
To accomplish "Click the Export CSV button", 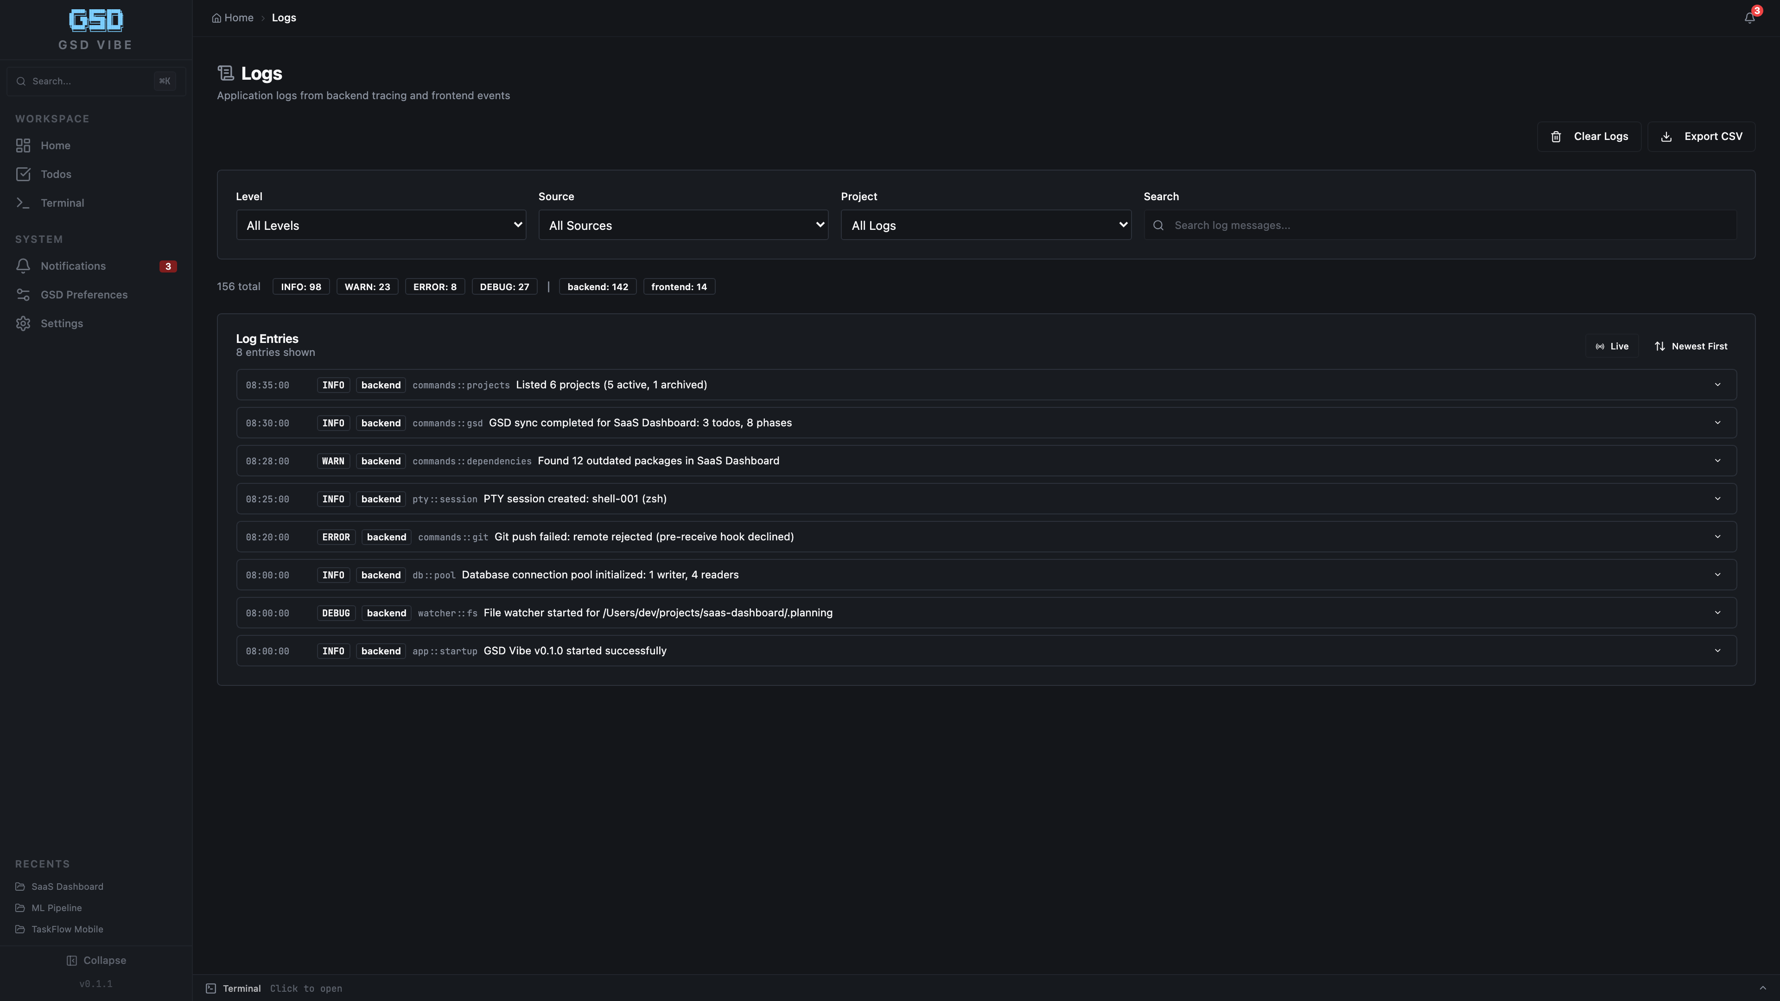I will click(1702, 136).
